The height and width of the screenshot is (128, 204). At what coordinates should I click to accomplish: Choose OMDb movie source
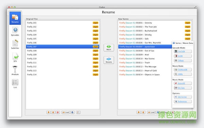183,74
